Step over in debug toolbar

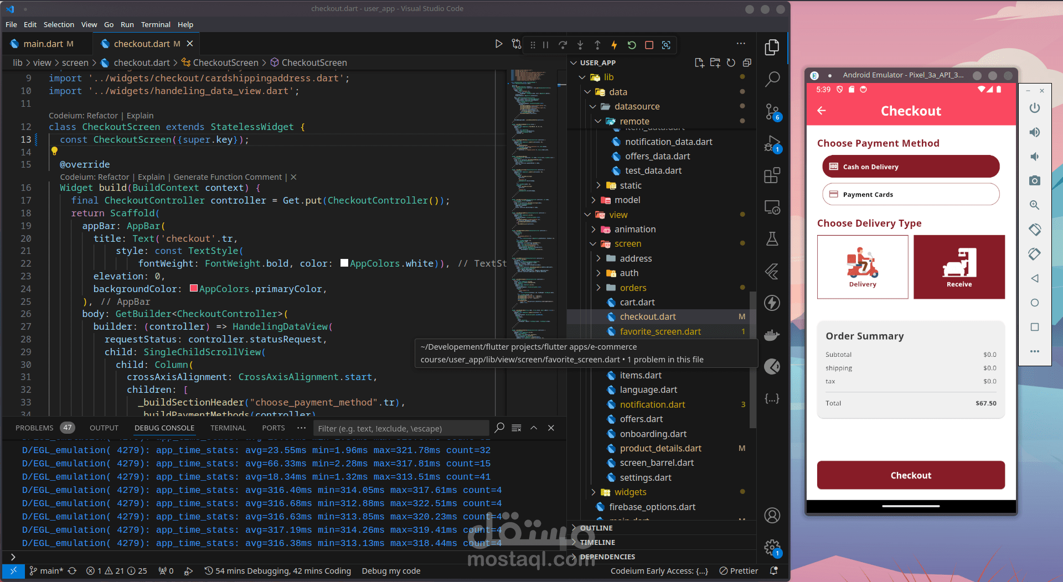coord(563,45)
